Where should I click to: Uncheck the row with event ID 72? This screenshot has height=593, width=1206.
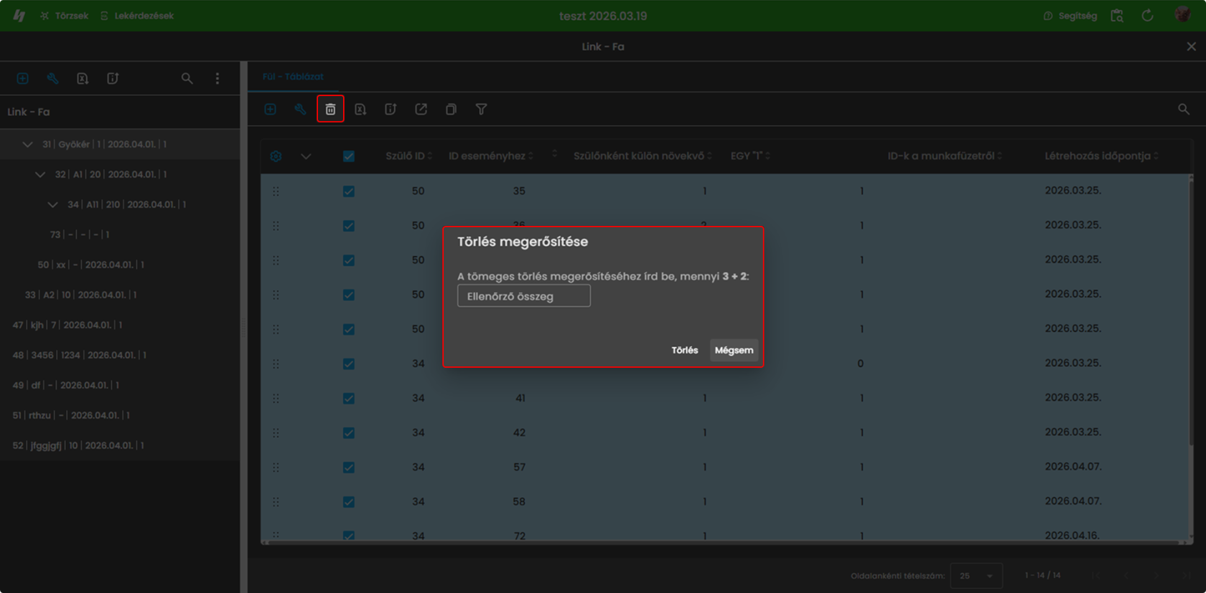click(x=348, y=535)
